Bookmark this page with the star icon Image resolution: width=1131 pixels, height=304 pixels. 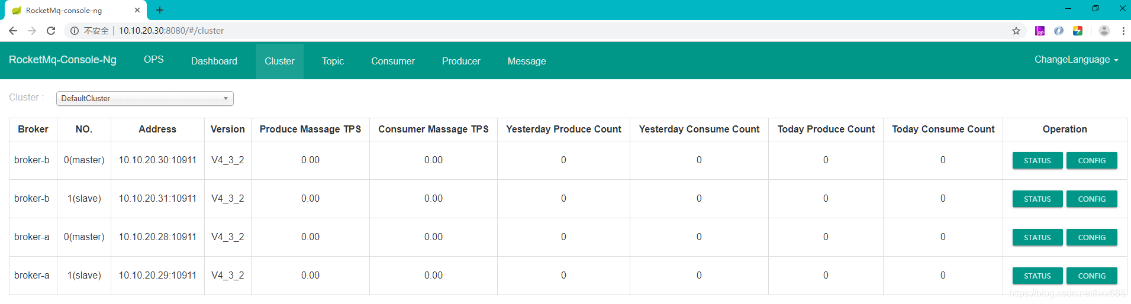tap(1016, 31)
